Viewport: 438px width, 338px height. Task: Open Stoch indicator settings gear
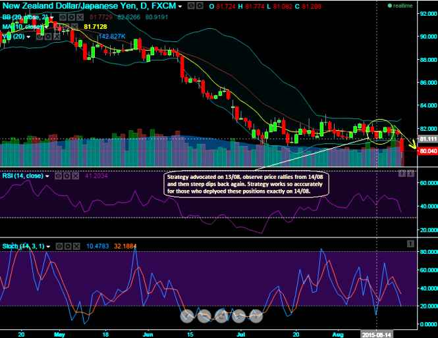(68, 246)
